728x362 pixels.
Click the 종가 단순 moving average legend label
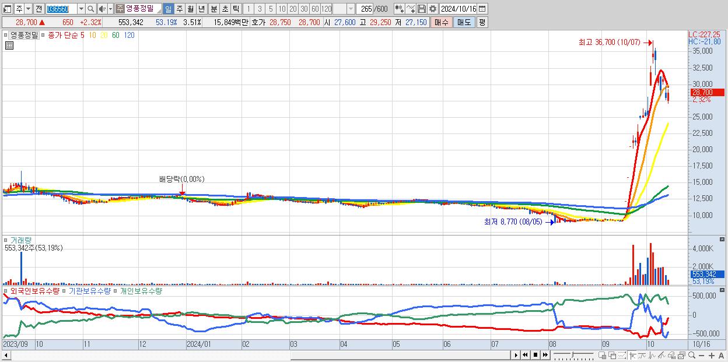coord(63,35)
